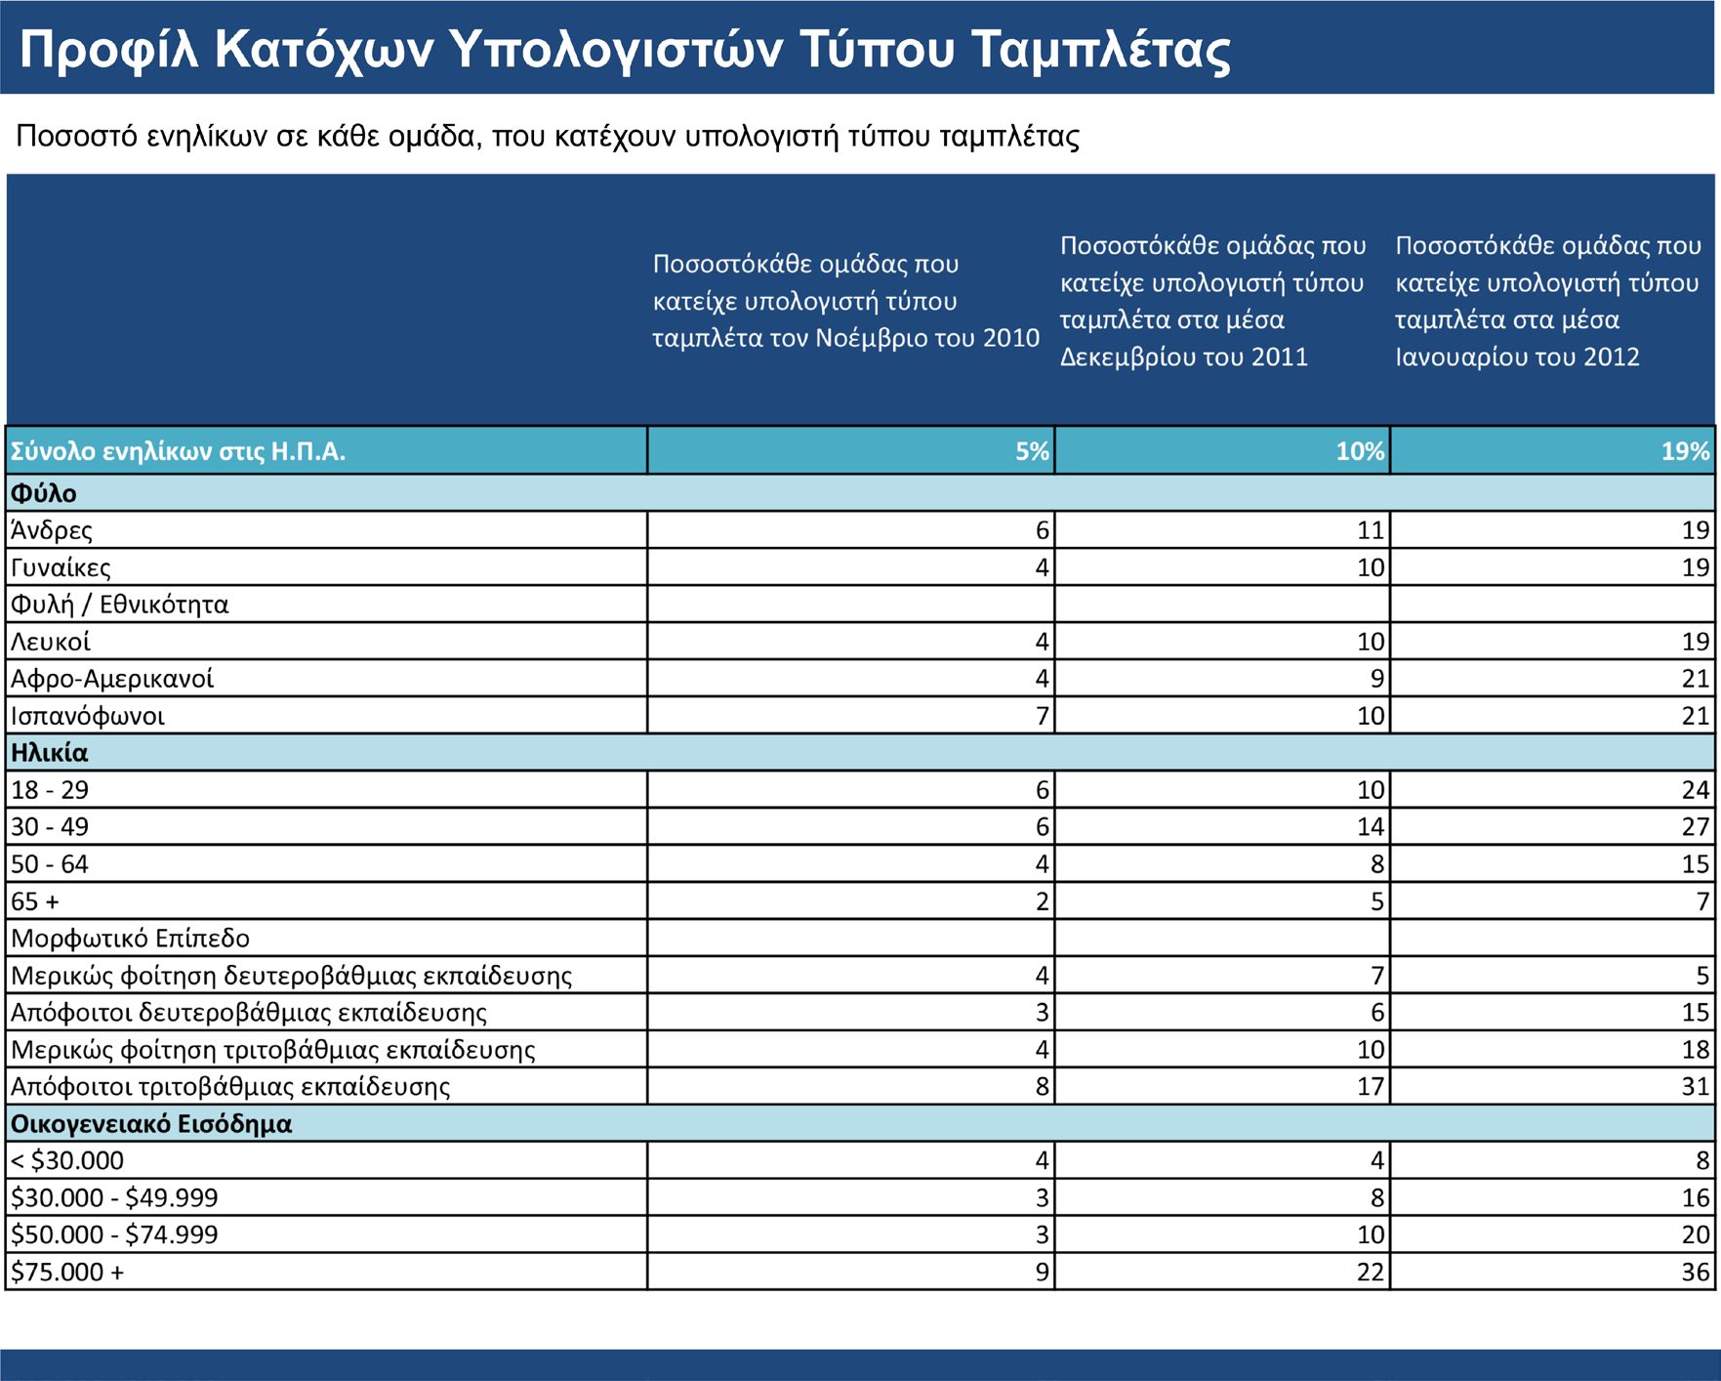Click the 'Φυλή / Εθνικότητα' row label
1721x1381 pixels.
pyautogui.click(x=119, y=605)
